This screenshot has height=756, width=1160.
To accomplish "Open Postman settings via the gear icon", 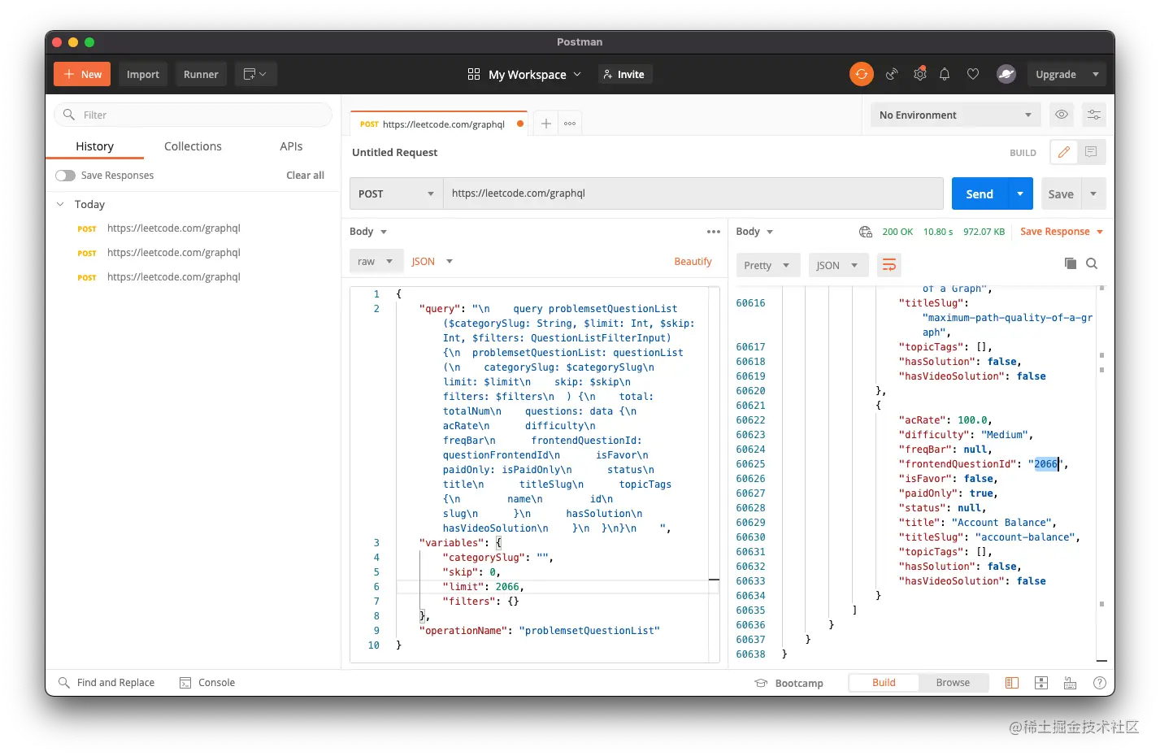I will 919,74.
